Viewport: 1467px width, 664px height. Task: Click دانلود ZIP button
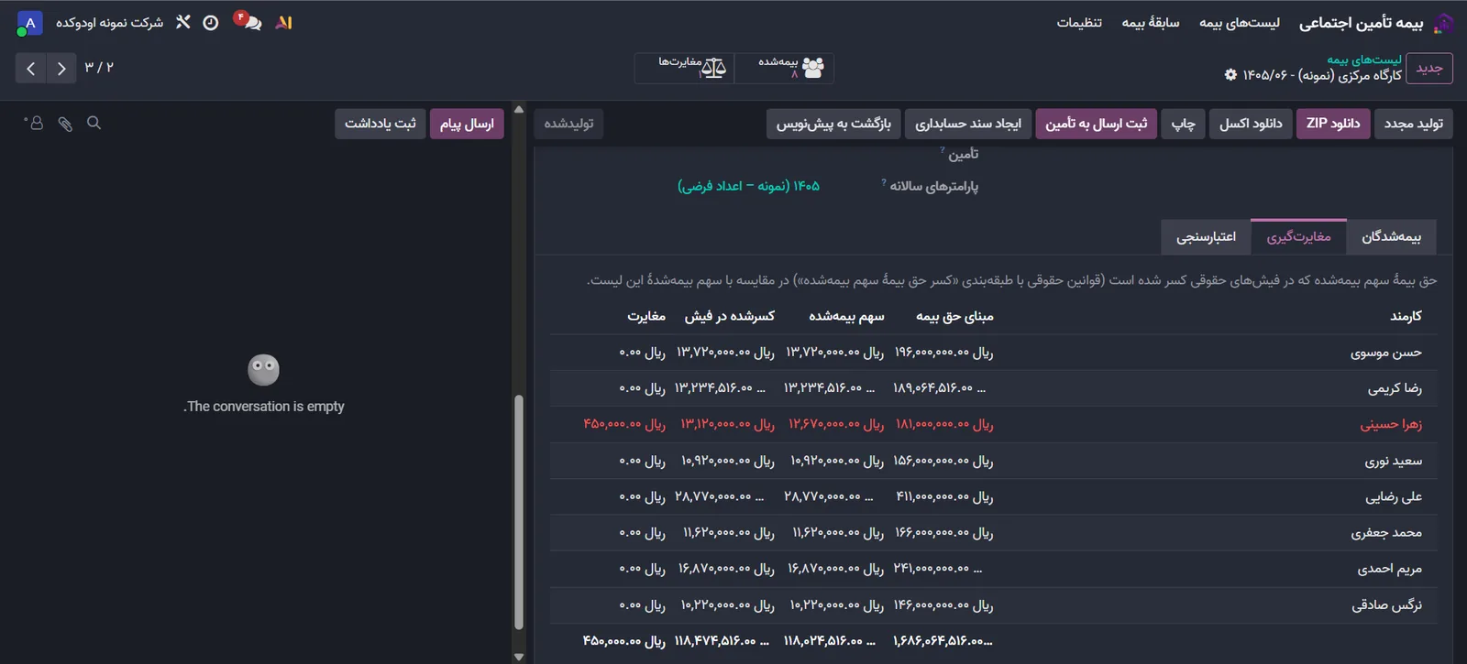(x=1333, y=124)
